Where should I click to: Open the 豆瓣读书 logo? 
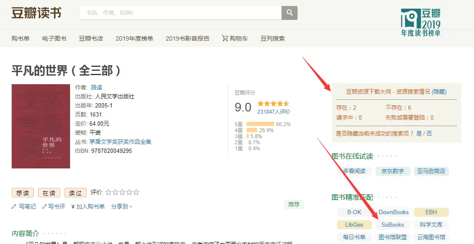tap(37, 13)
